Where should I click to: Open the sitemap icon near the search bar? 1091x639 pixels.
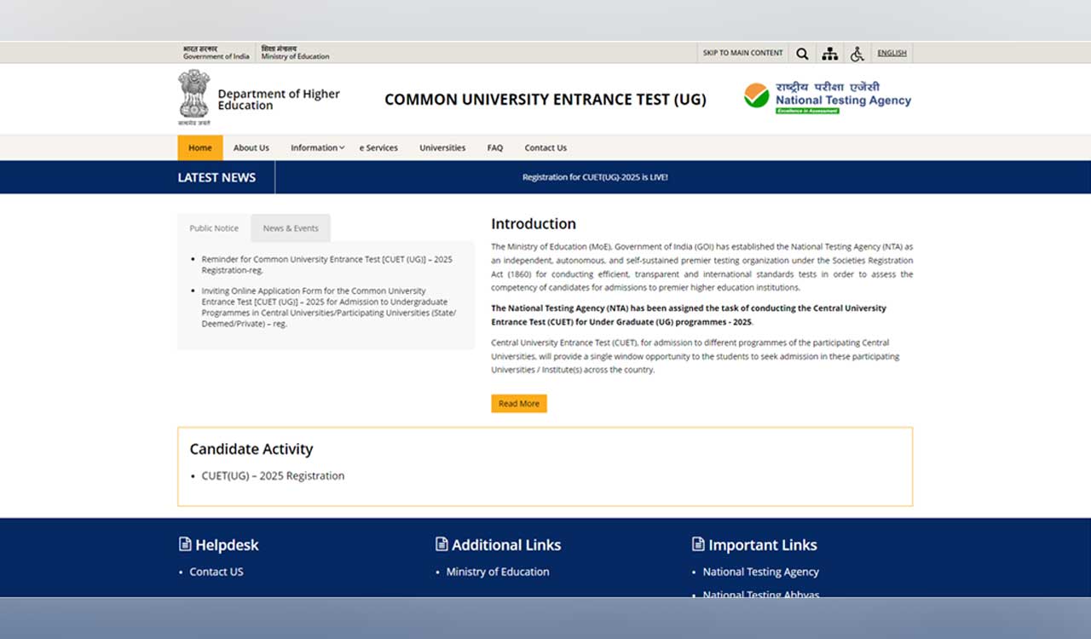(829, 53)
